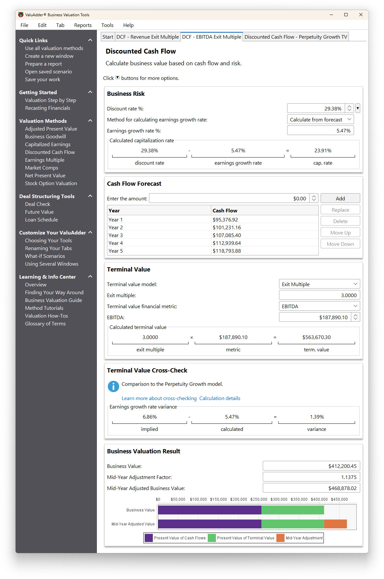Click the ValuAdder app logo icon
This screenshot has height=579, width=384.
point(21,15)
